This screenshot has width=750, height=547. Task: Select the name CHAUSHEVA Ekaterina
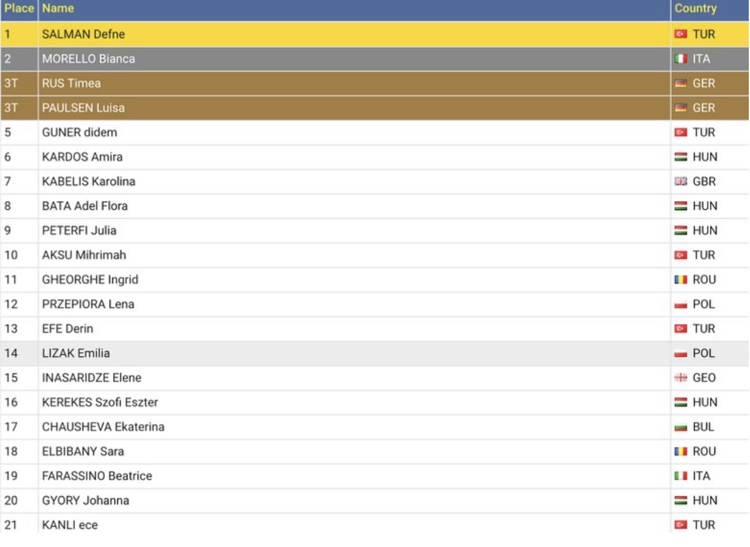[103, 427]
